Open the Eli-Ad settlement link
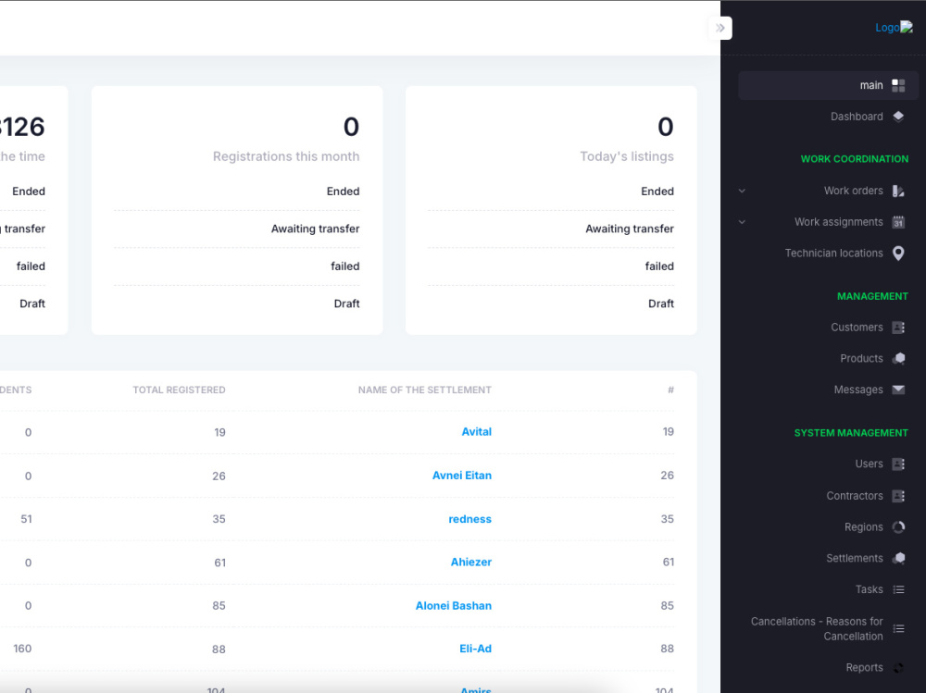 coord(475,649)
